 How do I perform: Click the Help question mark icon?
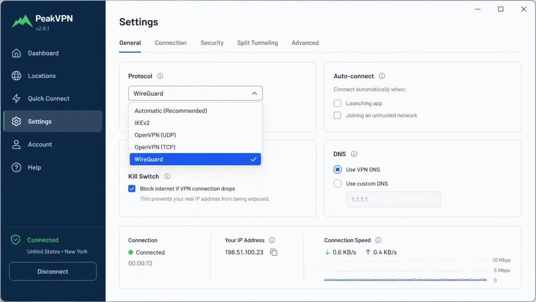coord(17,167)
